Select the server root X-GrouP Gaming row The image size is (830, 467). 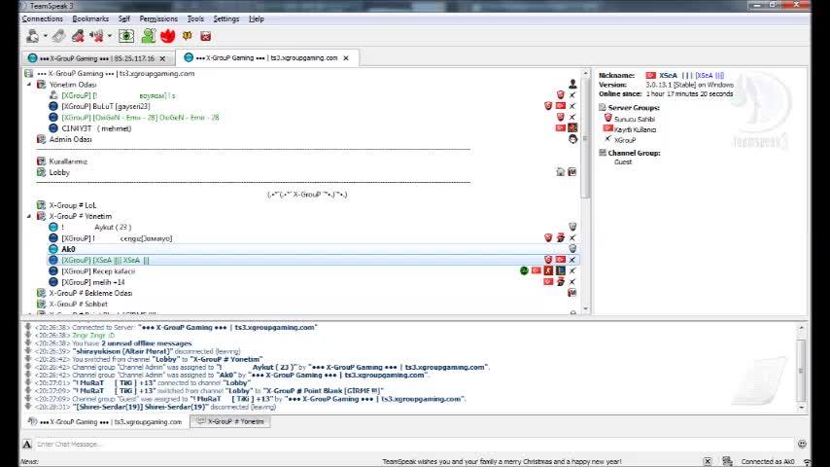117,73
